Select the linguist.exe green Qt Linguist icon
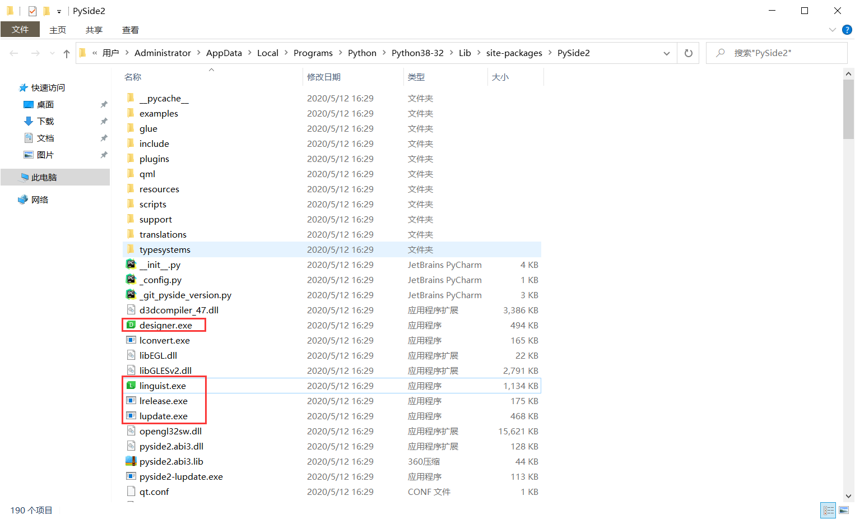This screenshot has width=855, height=519. 131,386
